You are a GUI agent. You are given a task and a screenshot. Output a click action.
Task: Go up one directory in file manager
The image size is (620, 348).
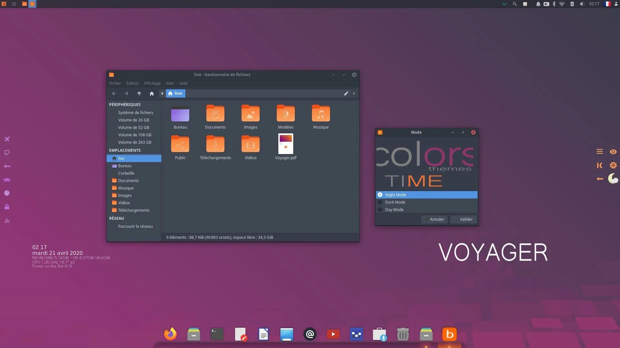pyautogui.click(x=139, y=93)
